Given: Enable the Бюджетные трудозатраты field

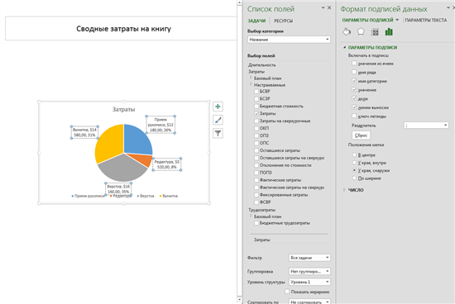Looking at the screenshot, I should tap(256, 223).
